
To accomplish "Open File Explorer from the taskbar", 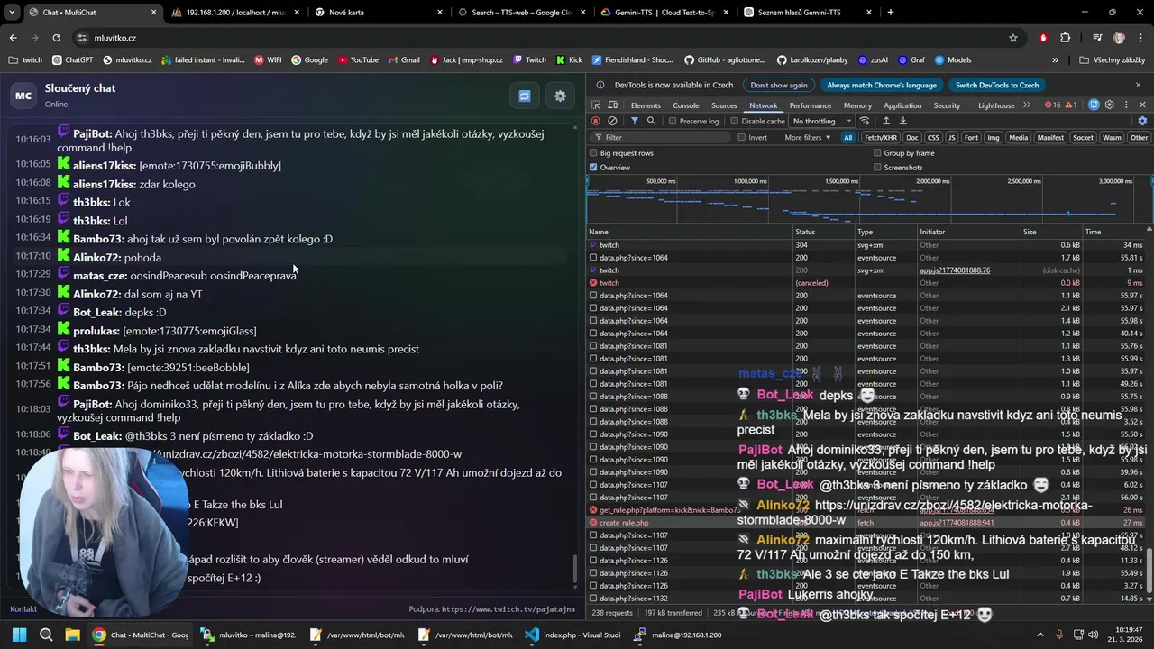I will coord(72,635).
